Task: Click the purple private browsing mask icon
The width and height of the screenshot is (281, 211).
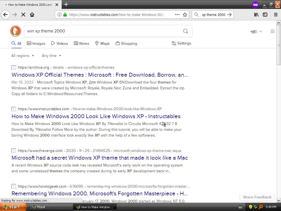Action: point(255,4)
